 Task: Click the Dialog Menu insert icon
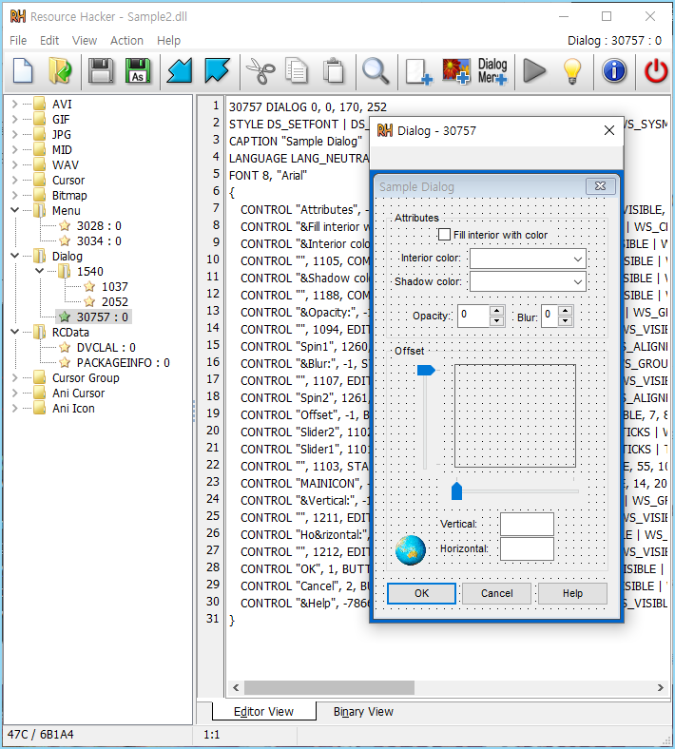492,71
